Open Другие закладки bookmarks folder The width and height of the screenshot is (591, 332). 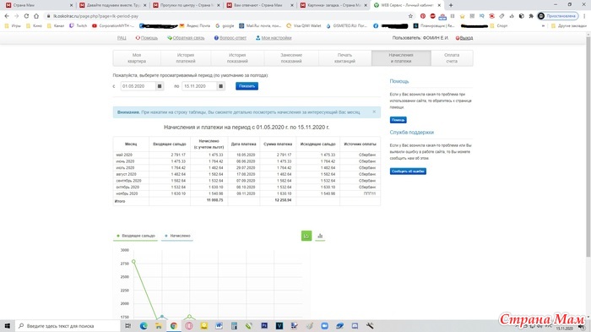569,25
